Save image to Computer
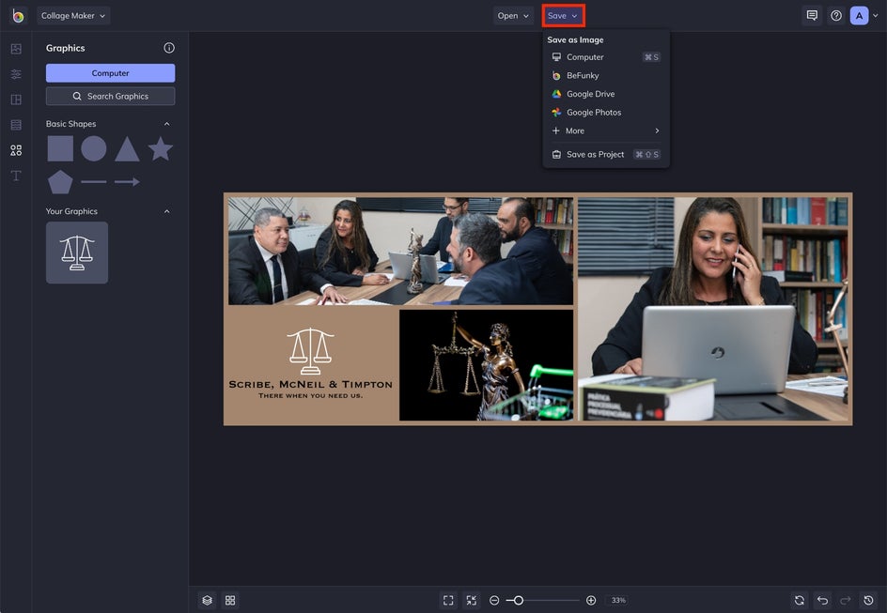 click(606, 57)
